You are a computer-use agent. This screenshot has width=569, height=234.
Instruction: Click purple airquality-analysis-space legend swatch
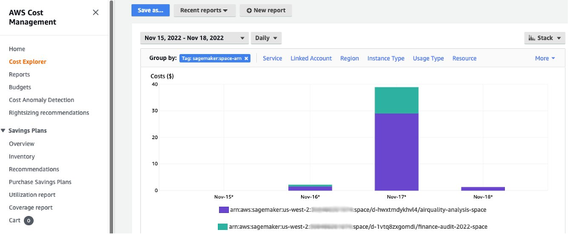click(223, 210)
